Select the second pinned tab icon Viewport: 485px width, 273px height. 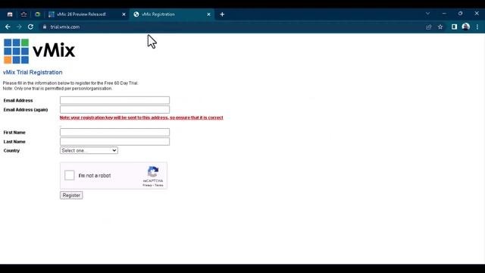(x=23, y=14)
